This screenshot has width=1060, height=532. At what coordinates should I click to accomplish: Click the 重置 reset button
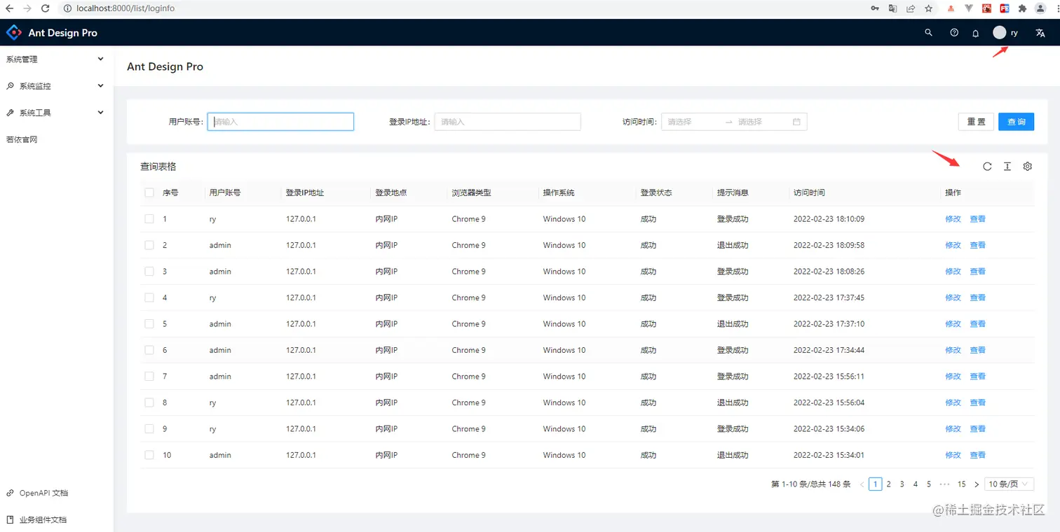click(x=977, y=122)
